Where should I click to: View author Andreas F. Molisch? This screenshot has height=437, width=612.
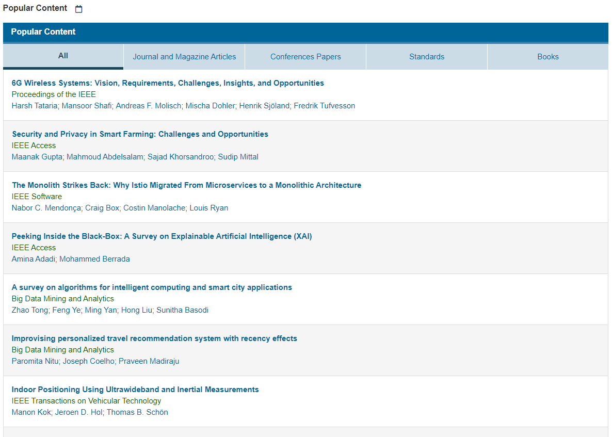(x=148, y=106)
